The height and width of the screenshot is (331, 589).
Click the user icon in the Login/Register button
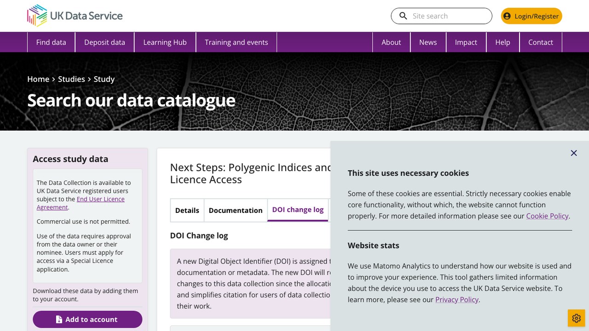[507, 16]
